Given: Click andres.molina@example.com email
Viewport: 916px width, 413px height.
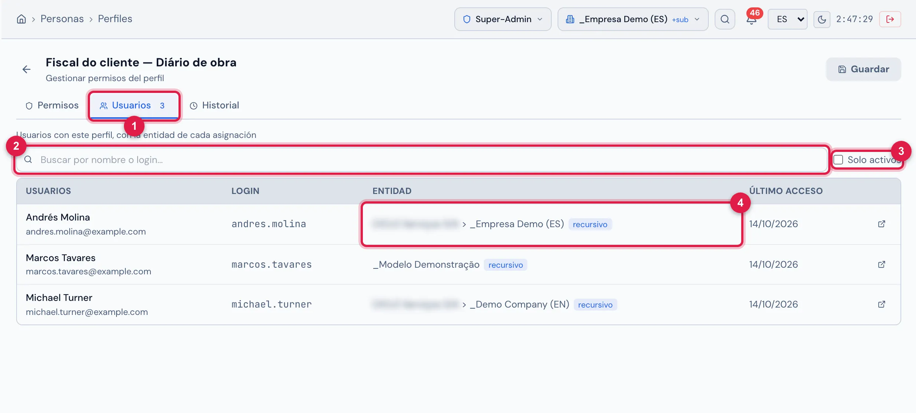Looking at the screenshot, I should pyautogui.click(x=86, y=232).
